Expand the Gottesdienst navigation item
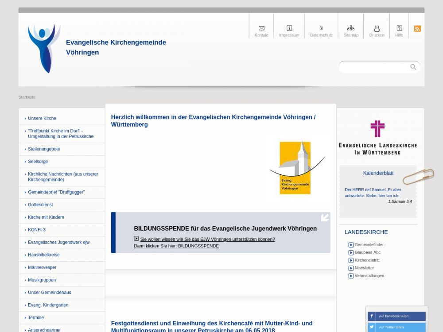The width and height of the screenshot is (443, 332). [40, 205]
